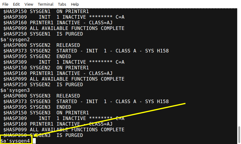Open the Edit menu
The width and height of the screenshot is (241, 144).
(x=16, y=4)
